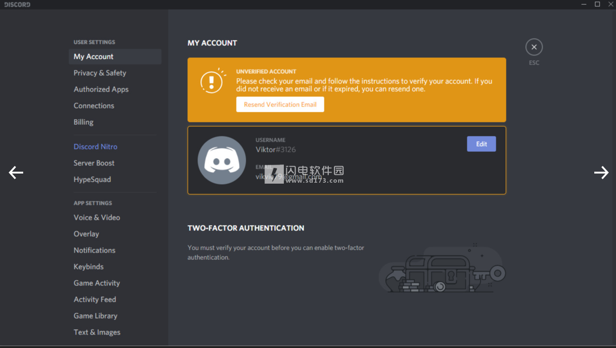This screenshot has width=616, height=348.
Task: Click the Resend Verification Email button
Action: pyautogui.click(x=280, y=105)
